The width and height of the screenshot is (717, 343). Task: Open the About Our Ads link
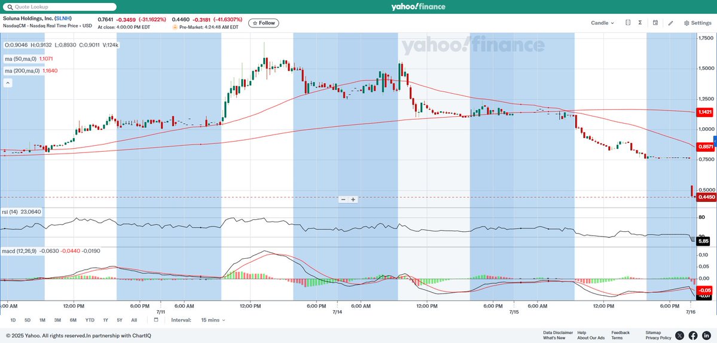pyautogui.click(x=591, y=338)
